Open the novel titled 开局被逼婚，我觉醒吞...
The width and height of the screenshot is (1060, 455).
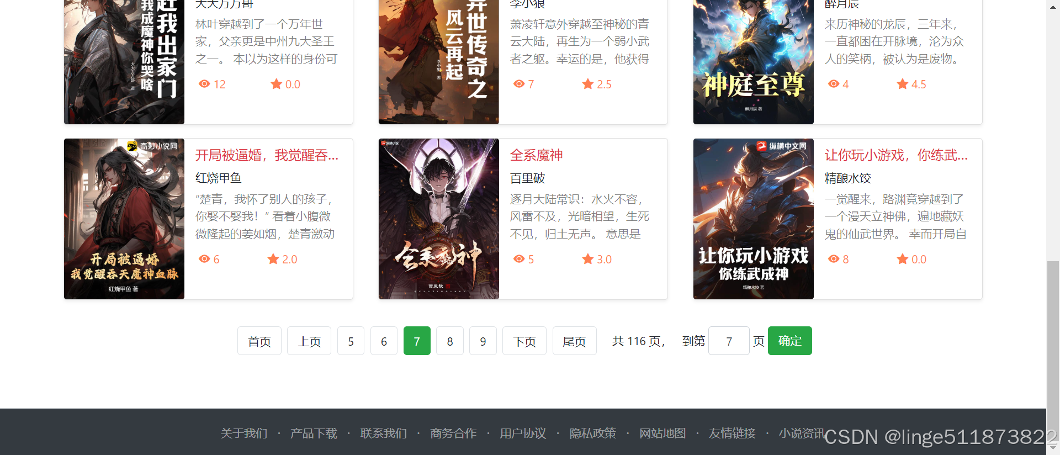[267, 155]
